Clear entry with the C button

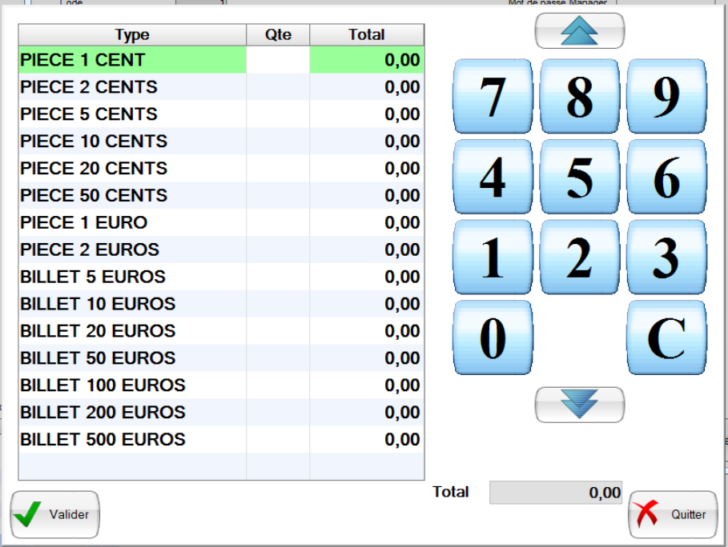666,338
